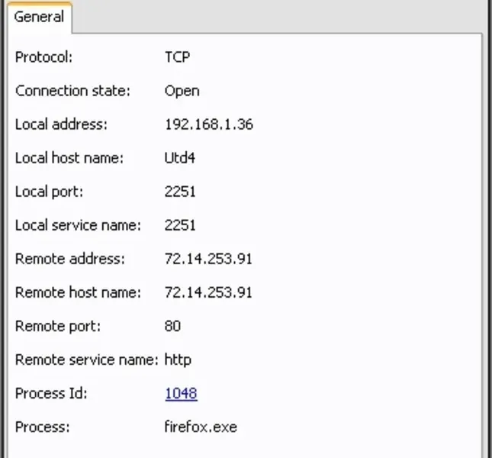The height and width of the screenshot is (458, 492).
Task: Select the local host name Utd4
Action: (182, 158)
